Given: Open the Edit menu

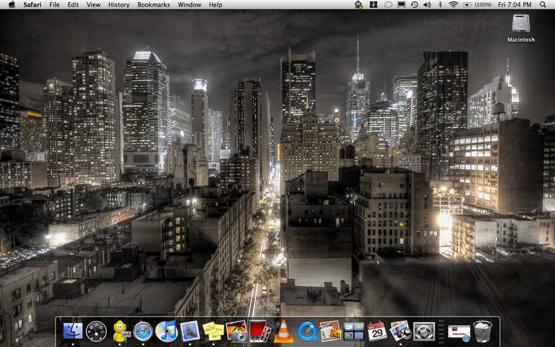Looking at the screenshot, I should pos(73,4).
